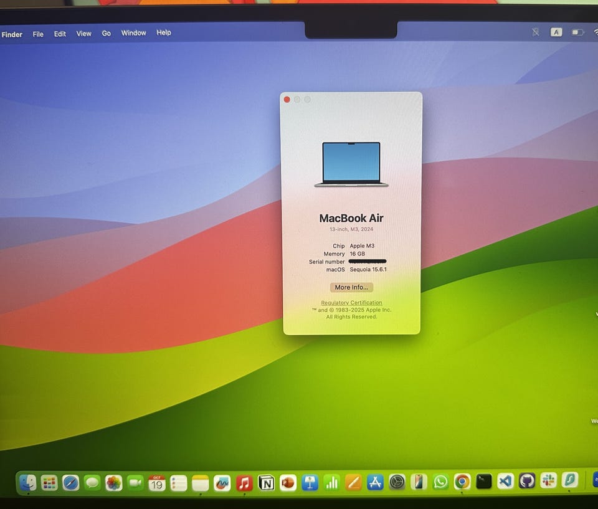This screenshot has width=598, height=509.
Task: Click the "MacBook Air" title text
Action: point(351,218)
